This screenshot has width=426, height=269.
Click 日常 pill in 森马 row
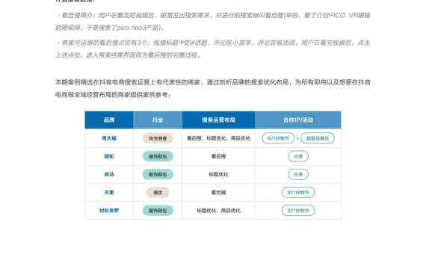point(298,174)
